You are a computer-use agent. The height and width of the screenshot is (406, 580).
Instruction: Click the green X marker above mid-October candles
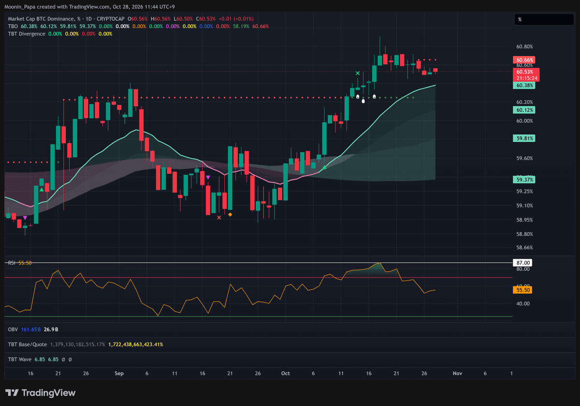point(358,73)
